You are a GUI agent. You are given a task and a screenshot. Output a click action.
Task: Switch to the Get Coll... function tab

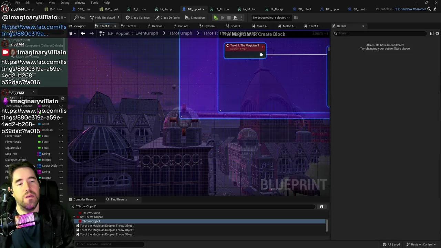point(155,26)
